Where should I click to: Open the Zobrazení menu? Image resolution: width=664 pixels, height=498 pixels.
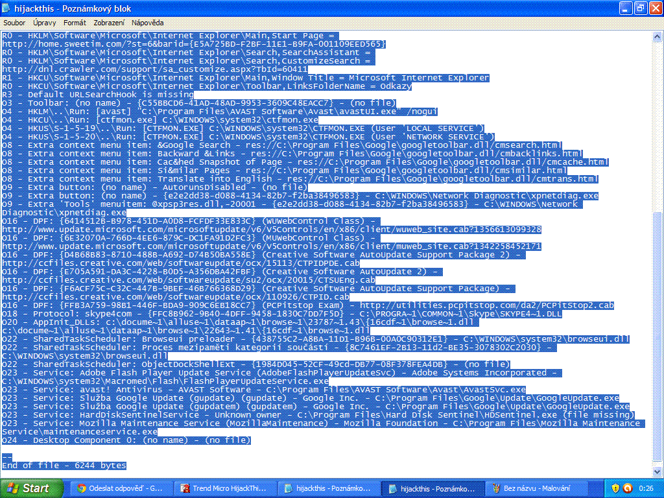(x=109, y=23)
